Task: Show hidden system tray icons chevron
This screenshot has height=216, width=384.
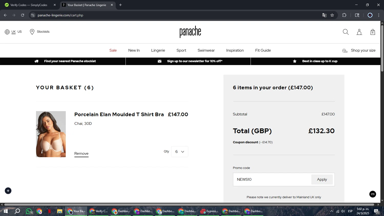Action: [x=332, y=211]
